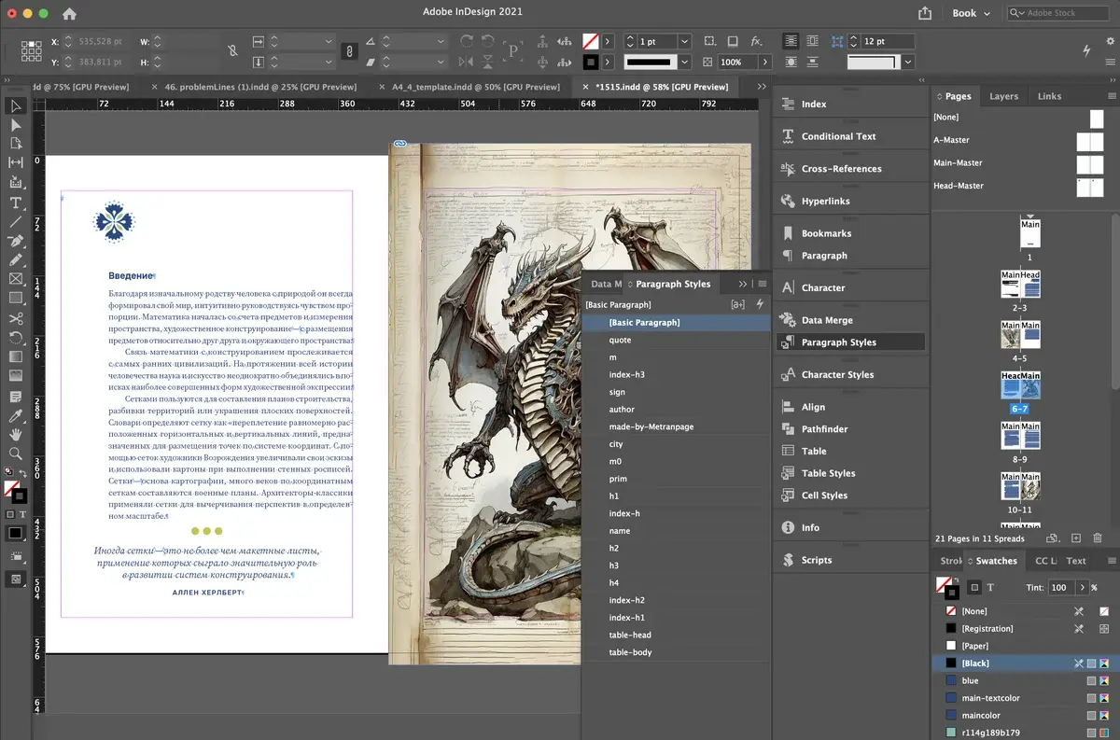Open the stroke style dropdown
This screenshot has height=740, width=1120.
(686, 62)
